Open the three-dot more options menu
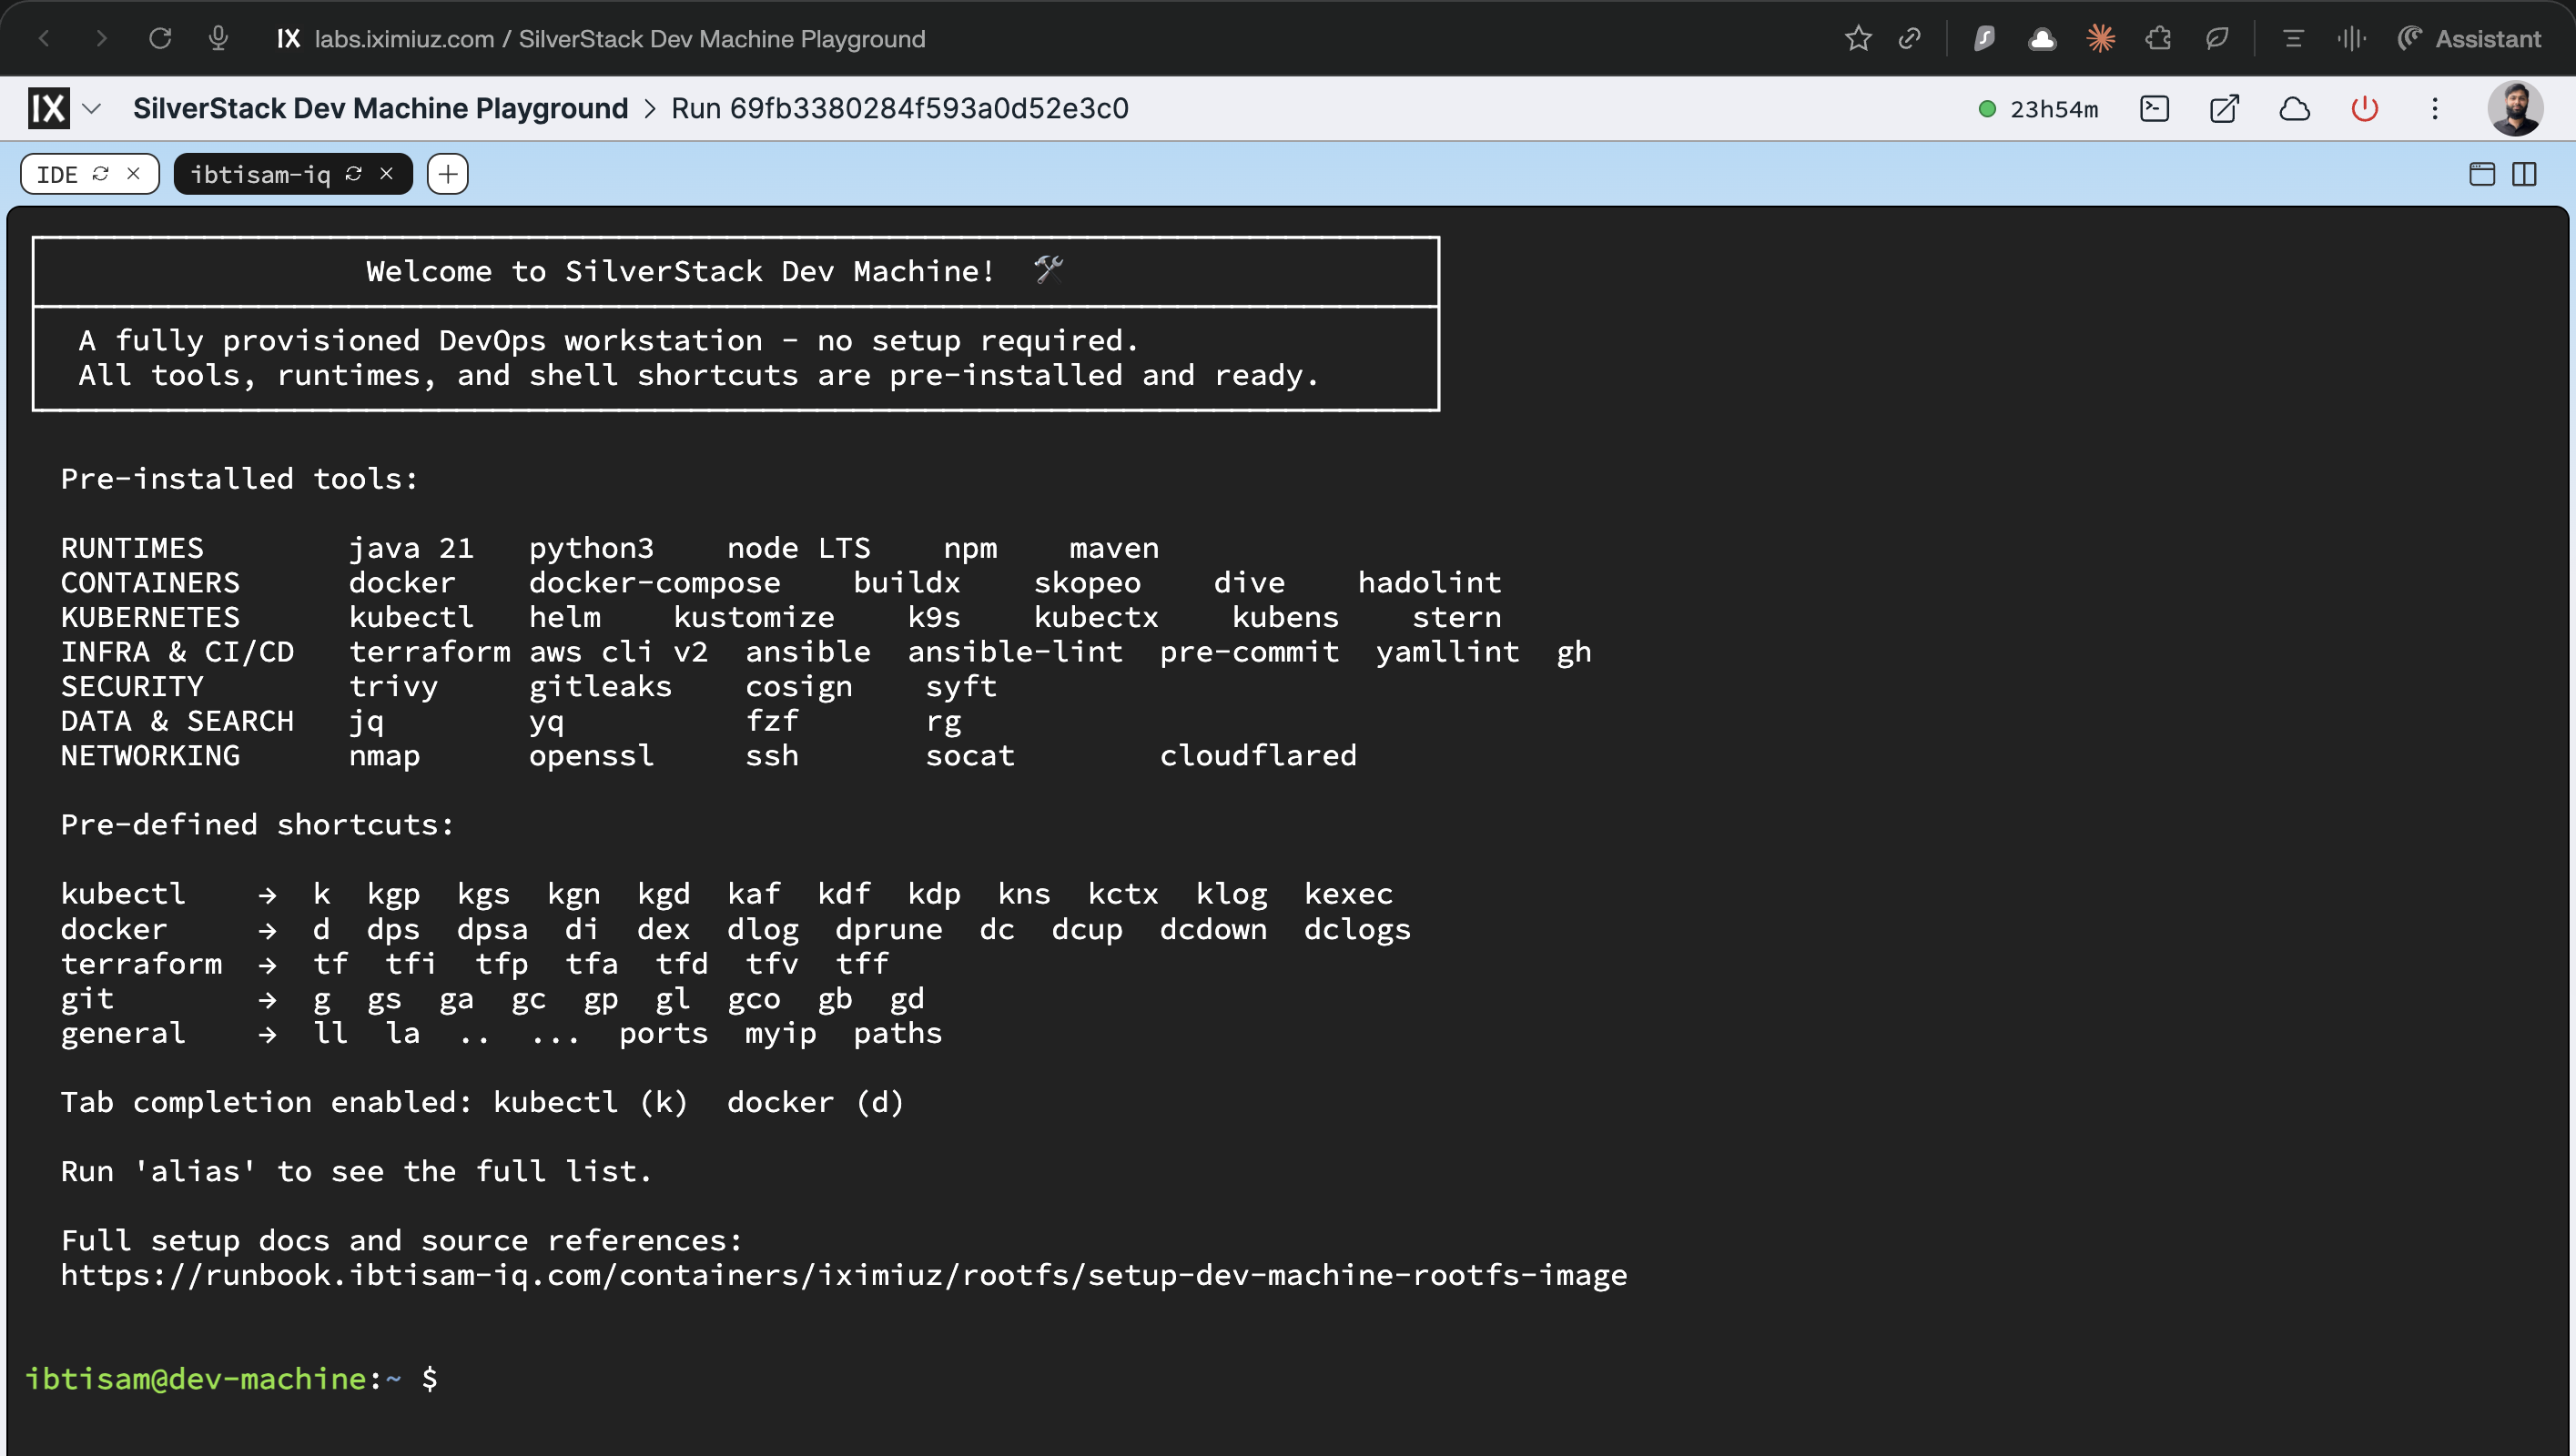 pyautogui.click(x=2434, y=108)
